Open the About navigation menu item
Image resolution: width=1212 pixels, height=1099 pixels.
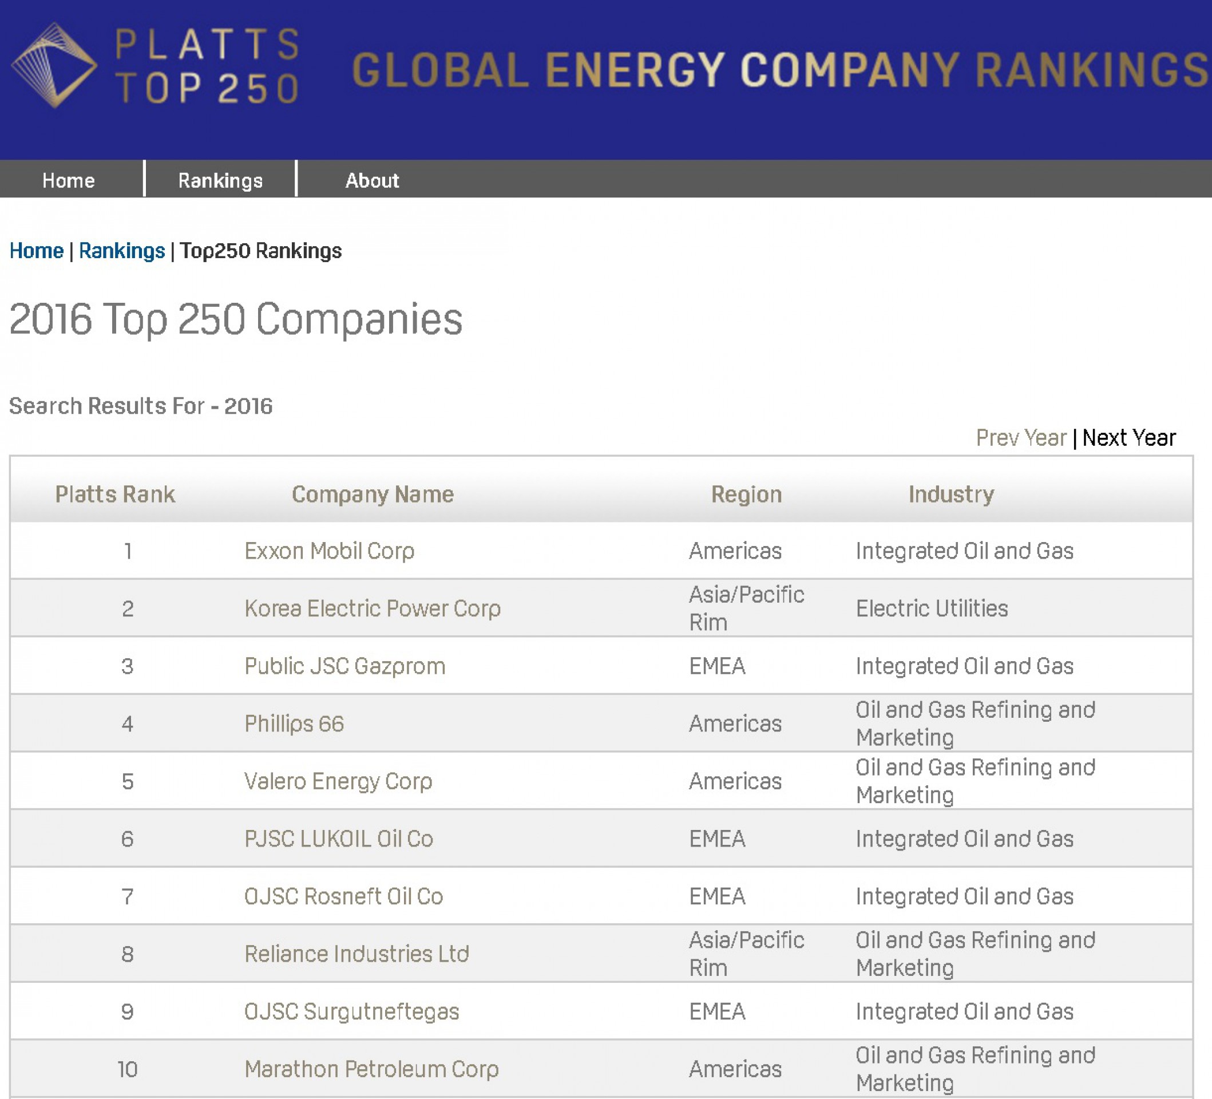[x=371, y=180]
